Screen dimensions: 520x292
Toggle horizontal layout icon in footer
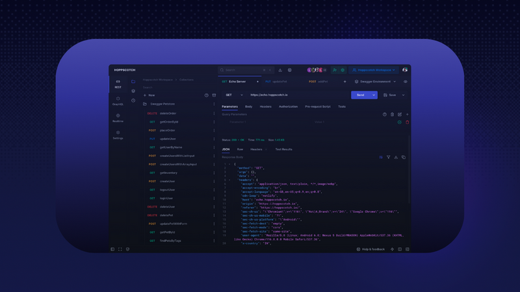(x=400, y=249)
